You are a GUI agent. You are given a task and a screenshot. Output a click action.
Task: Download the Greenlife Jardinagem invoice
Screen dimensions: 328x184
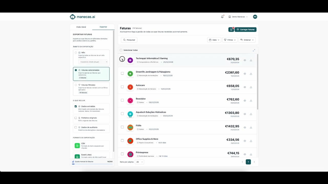(251, 74)
